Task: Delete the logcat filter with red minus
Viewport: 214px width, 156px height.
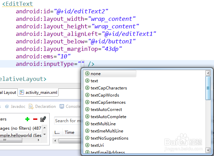Action: (x=35, y=119)
